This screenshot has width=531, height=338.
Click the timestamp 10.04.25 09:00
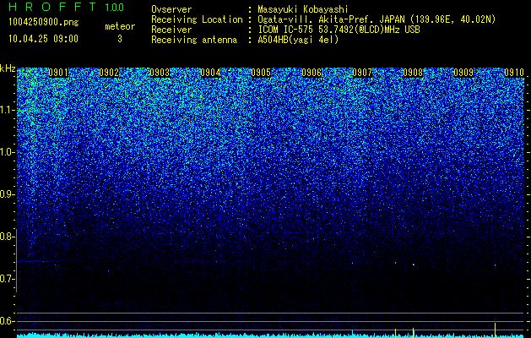43,39
